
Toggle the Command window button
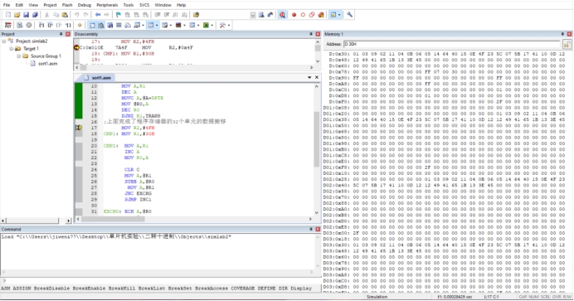coord(92,25)
